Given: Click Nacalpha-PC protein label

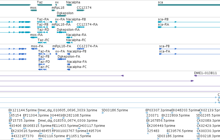Looking at the screenshot, I should (77, 67).
